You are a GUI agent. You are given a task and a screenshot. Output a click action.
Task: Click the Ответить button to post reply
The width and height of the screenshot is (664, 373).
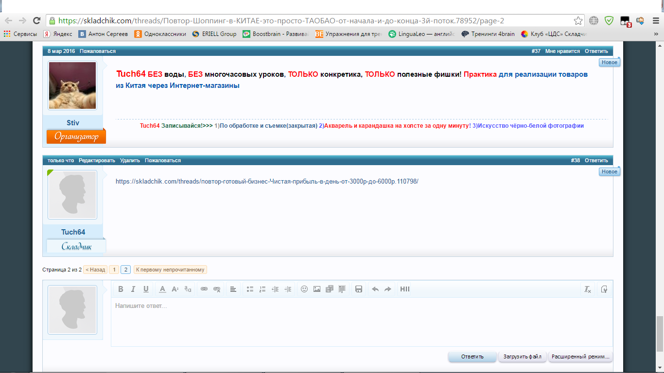click(472, 356)
